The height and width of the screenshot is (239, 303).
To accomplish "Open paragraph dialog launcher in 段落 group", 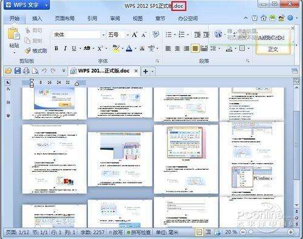I will [x=248, y=61].
